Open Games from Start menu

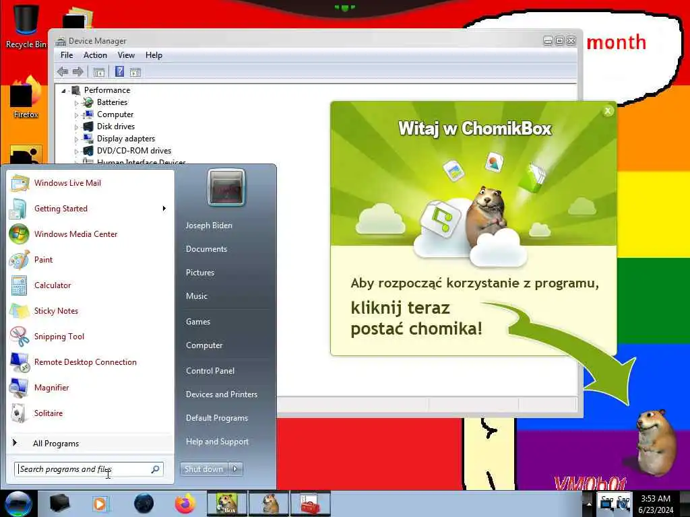(198, 322)
